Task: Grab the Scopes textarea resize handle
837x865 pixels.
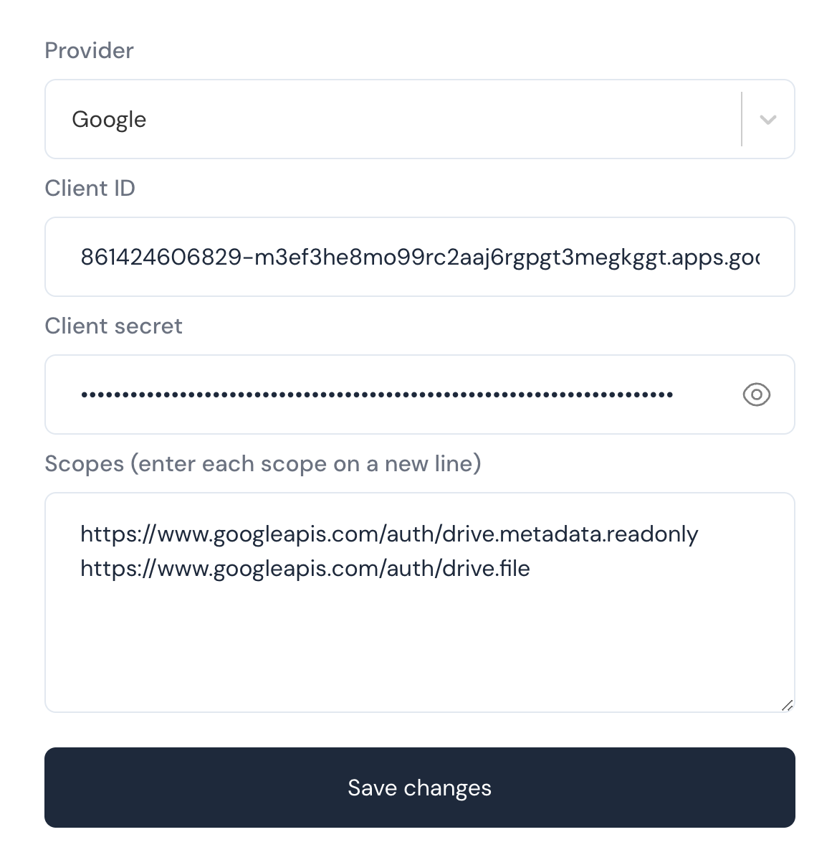Action: click(x=787, y=705)
